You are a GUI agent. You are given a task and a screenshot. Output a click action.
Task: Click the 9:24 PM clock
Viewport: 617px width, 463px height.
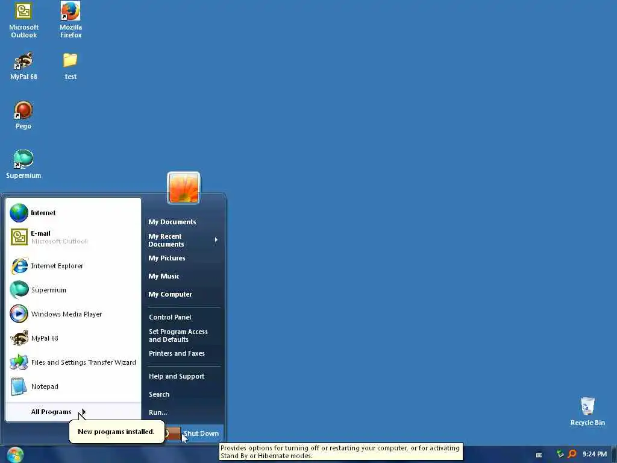(595, 455)
